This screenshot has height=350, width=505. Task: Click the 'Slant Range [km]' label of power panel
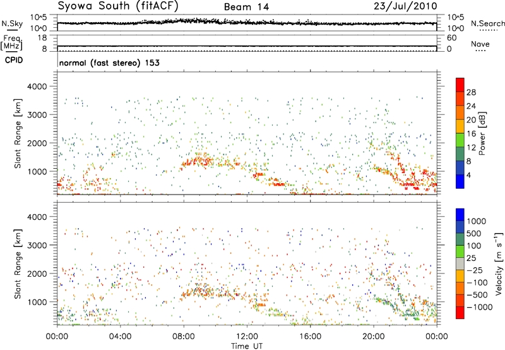[x=18, y=133]
